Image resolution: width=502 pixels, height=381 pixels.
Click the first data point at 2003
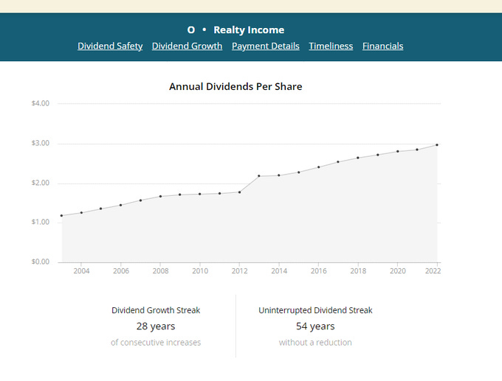[x=61, y=215]
